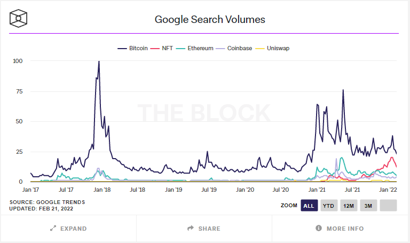Image resolution: width=410 pixels, height=243 pixels.
Task: Click the Bitcoin peak around mid-2021
Action: (x=343, y=90)
